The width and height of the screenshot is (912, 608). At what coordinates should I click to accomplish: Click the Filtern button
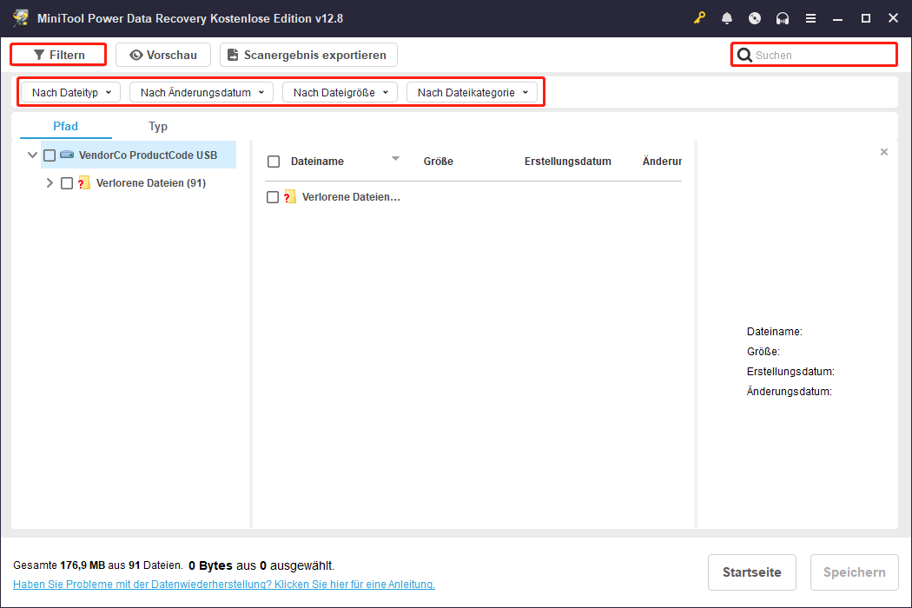point(58,55)
